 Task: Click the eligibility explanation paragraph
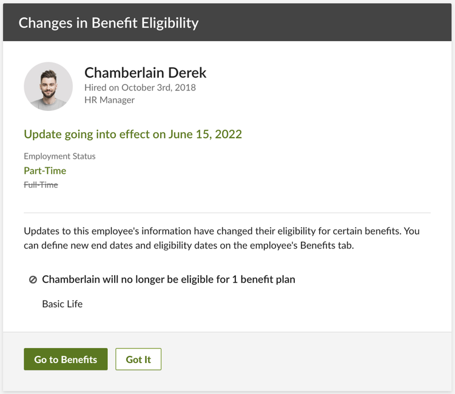pos(221,238)
